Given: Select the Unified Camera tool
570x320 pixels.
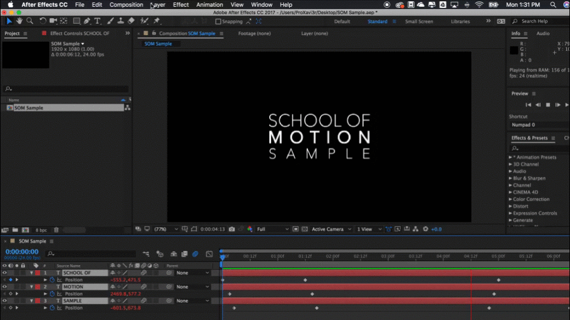Looking at the screenshot, I should tap(53, 21).
